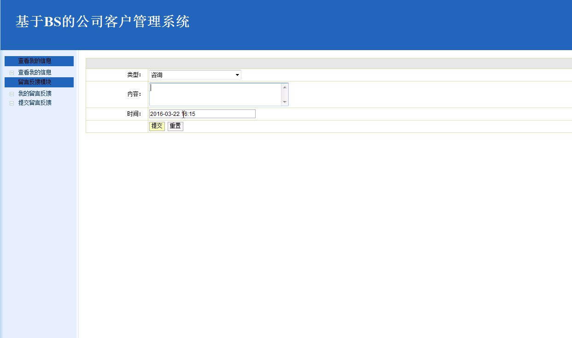The image size is (572, 338).
Task: Open the 提交留言反馈 sidebar link
Action: 35,103
